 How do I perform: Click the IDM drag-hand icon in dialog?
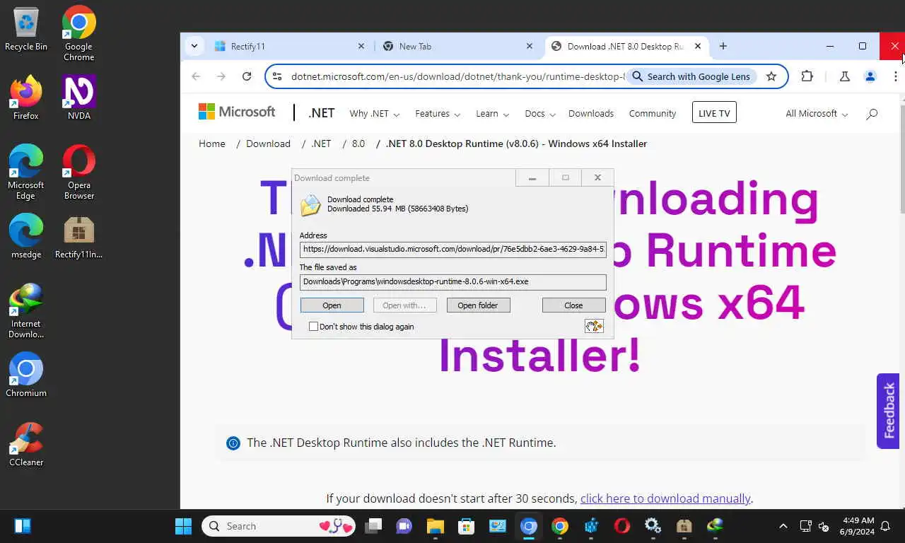point(594,326)
